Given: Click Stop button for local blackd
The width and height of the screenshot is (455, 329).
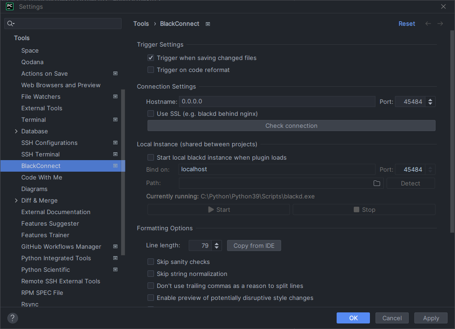Looking at the screenshot, I should point(364,209).
